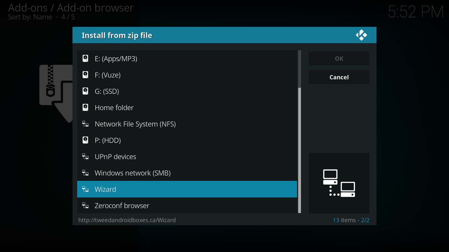
Task: Cancel the Install from zip file dialog
Action: pyautogui.click(x=339, y=77)
